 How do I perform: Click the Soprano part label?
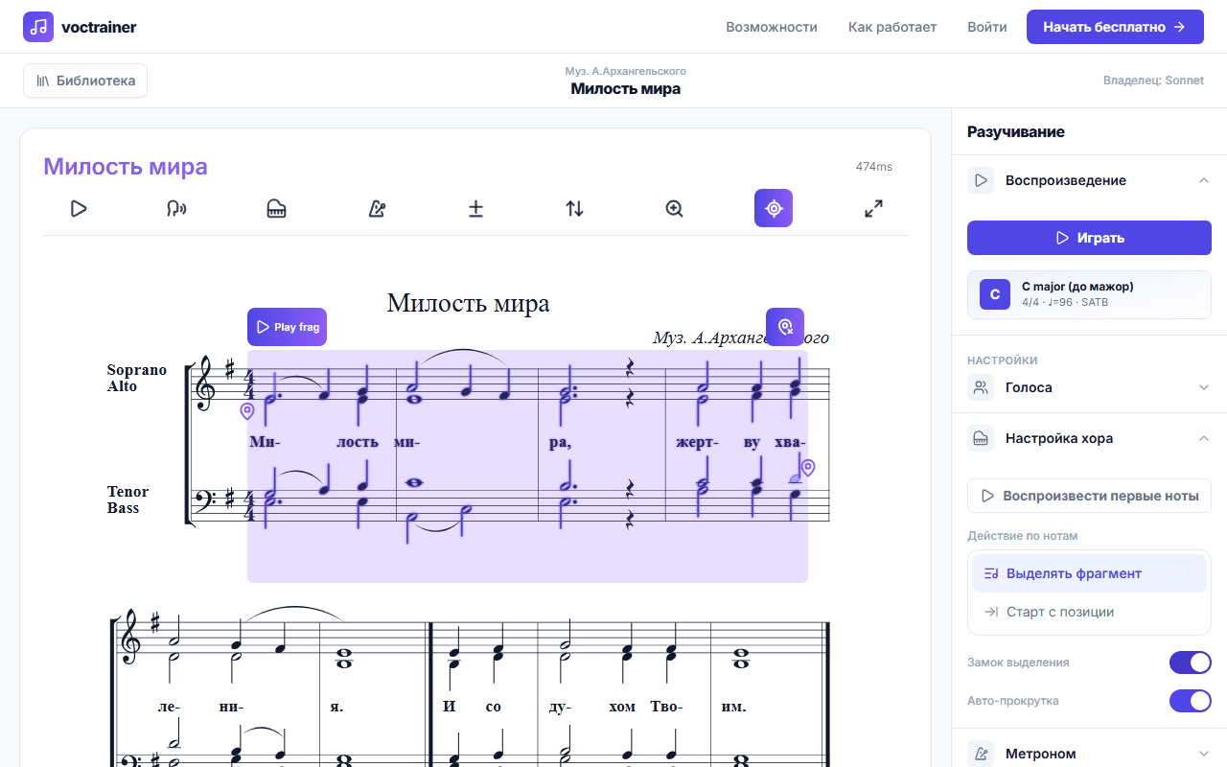pos(136,370)
